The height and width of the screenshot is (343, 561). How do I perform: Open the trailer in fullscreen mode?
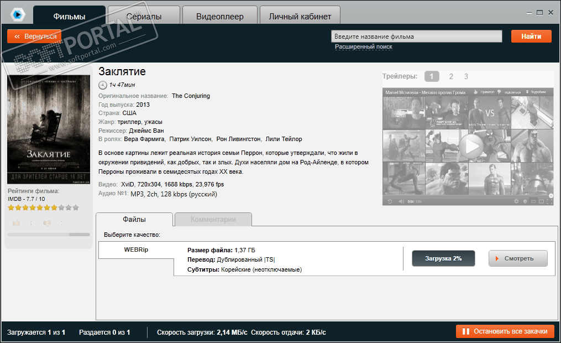[x=549, y=201]
